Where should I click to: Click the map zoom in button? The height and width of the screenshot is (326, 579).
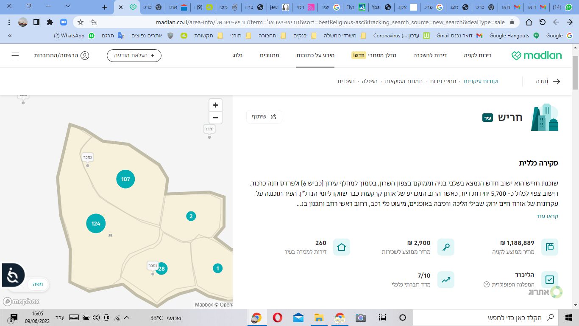tap(215, 105)
